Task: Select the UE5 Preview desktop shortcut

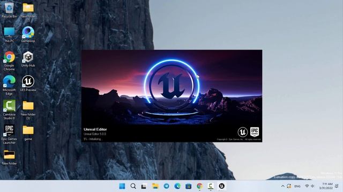Action: click(x=28, y=84)
